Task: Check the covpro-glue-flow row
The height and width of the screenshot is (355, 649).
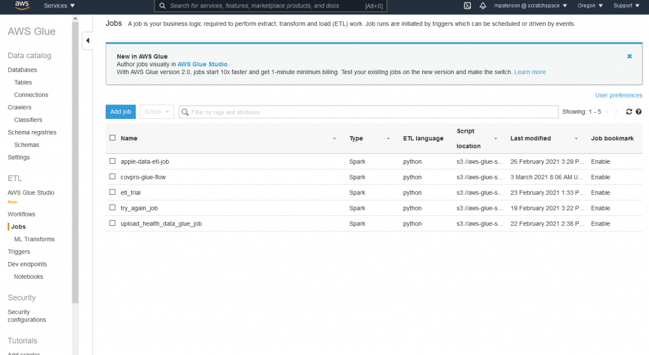Action: [x=112, y=177]
